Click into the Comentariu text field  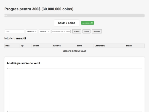point(61,31)
